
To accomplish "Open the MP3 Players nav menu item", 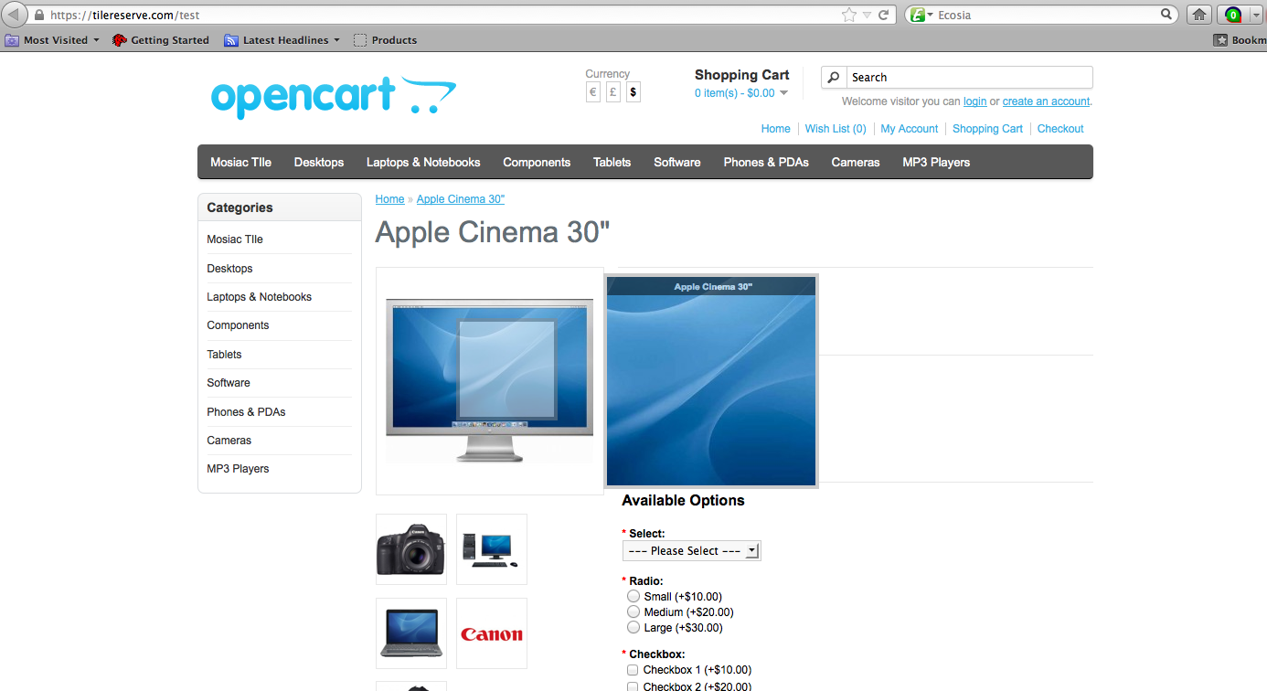I will (936, 162).
